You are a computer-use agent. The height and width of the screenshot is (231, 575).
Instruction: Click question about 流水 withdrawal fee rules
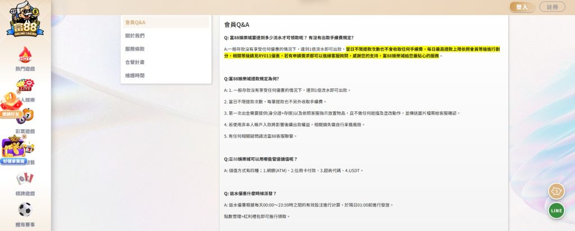click(289, 37)
